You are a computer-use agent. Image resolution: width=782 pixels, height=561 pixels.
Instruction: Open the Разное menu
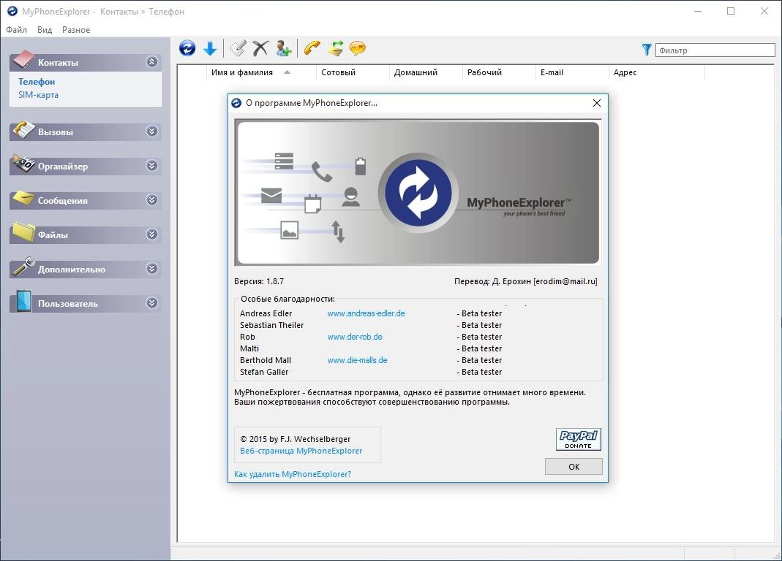76,30
